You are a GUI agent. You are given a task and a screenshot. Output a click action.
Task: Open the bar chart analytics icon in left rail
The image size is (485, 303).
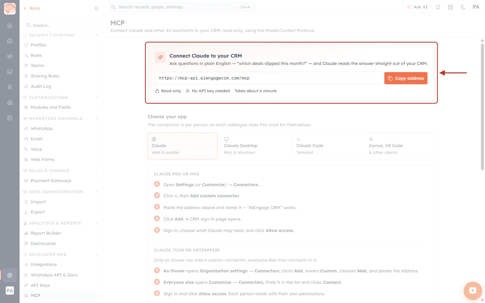[x=10, y=102]
